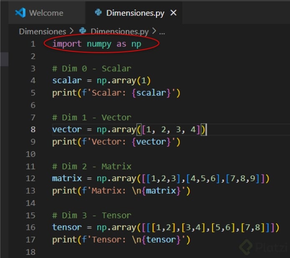Click the 'matrix = np.array' definition line
The height and width of the screenshot is (258, 290).
click(161, 179)
